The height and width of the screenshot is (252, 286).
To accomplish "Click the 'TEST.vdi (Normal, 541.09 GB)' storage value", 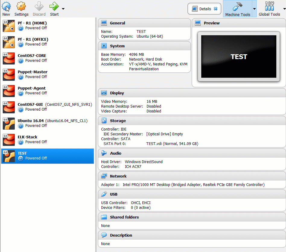I will [x=172, y=144].
